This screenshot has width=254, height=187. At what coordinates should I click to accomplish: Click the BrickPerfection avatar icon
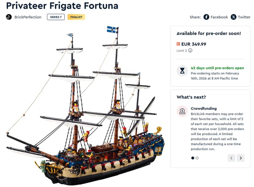click(9, 17)
